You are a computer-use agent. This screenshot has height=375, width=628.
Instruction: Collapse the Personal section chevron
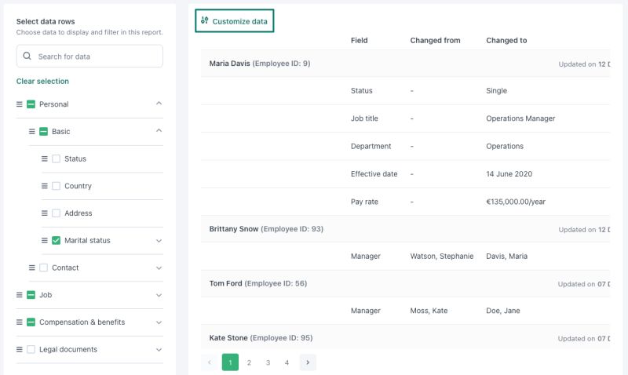pos(159,104)
